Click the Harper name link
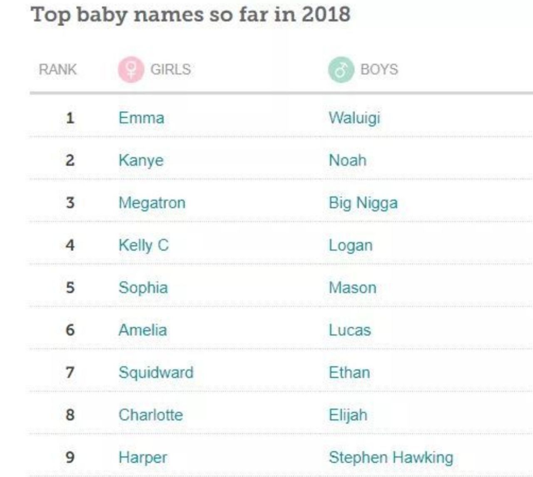This screenshot has width=533, height=477. point(143,458)
